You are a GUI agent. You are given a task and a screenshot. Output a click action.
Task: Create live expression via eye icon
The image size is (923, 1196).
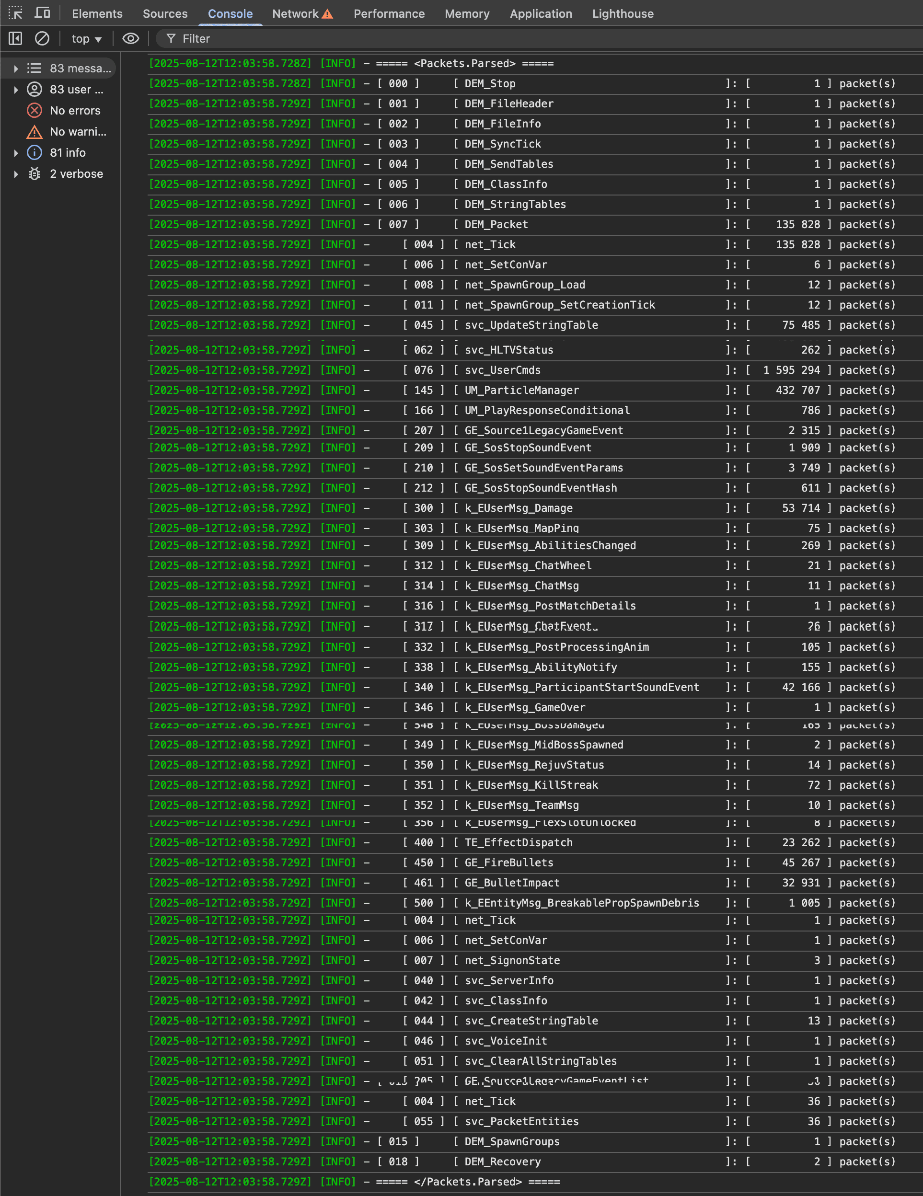[x=130, y=38]
